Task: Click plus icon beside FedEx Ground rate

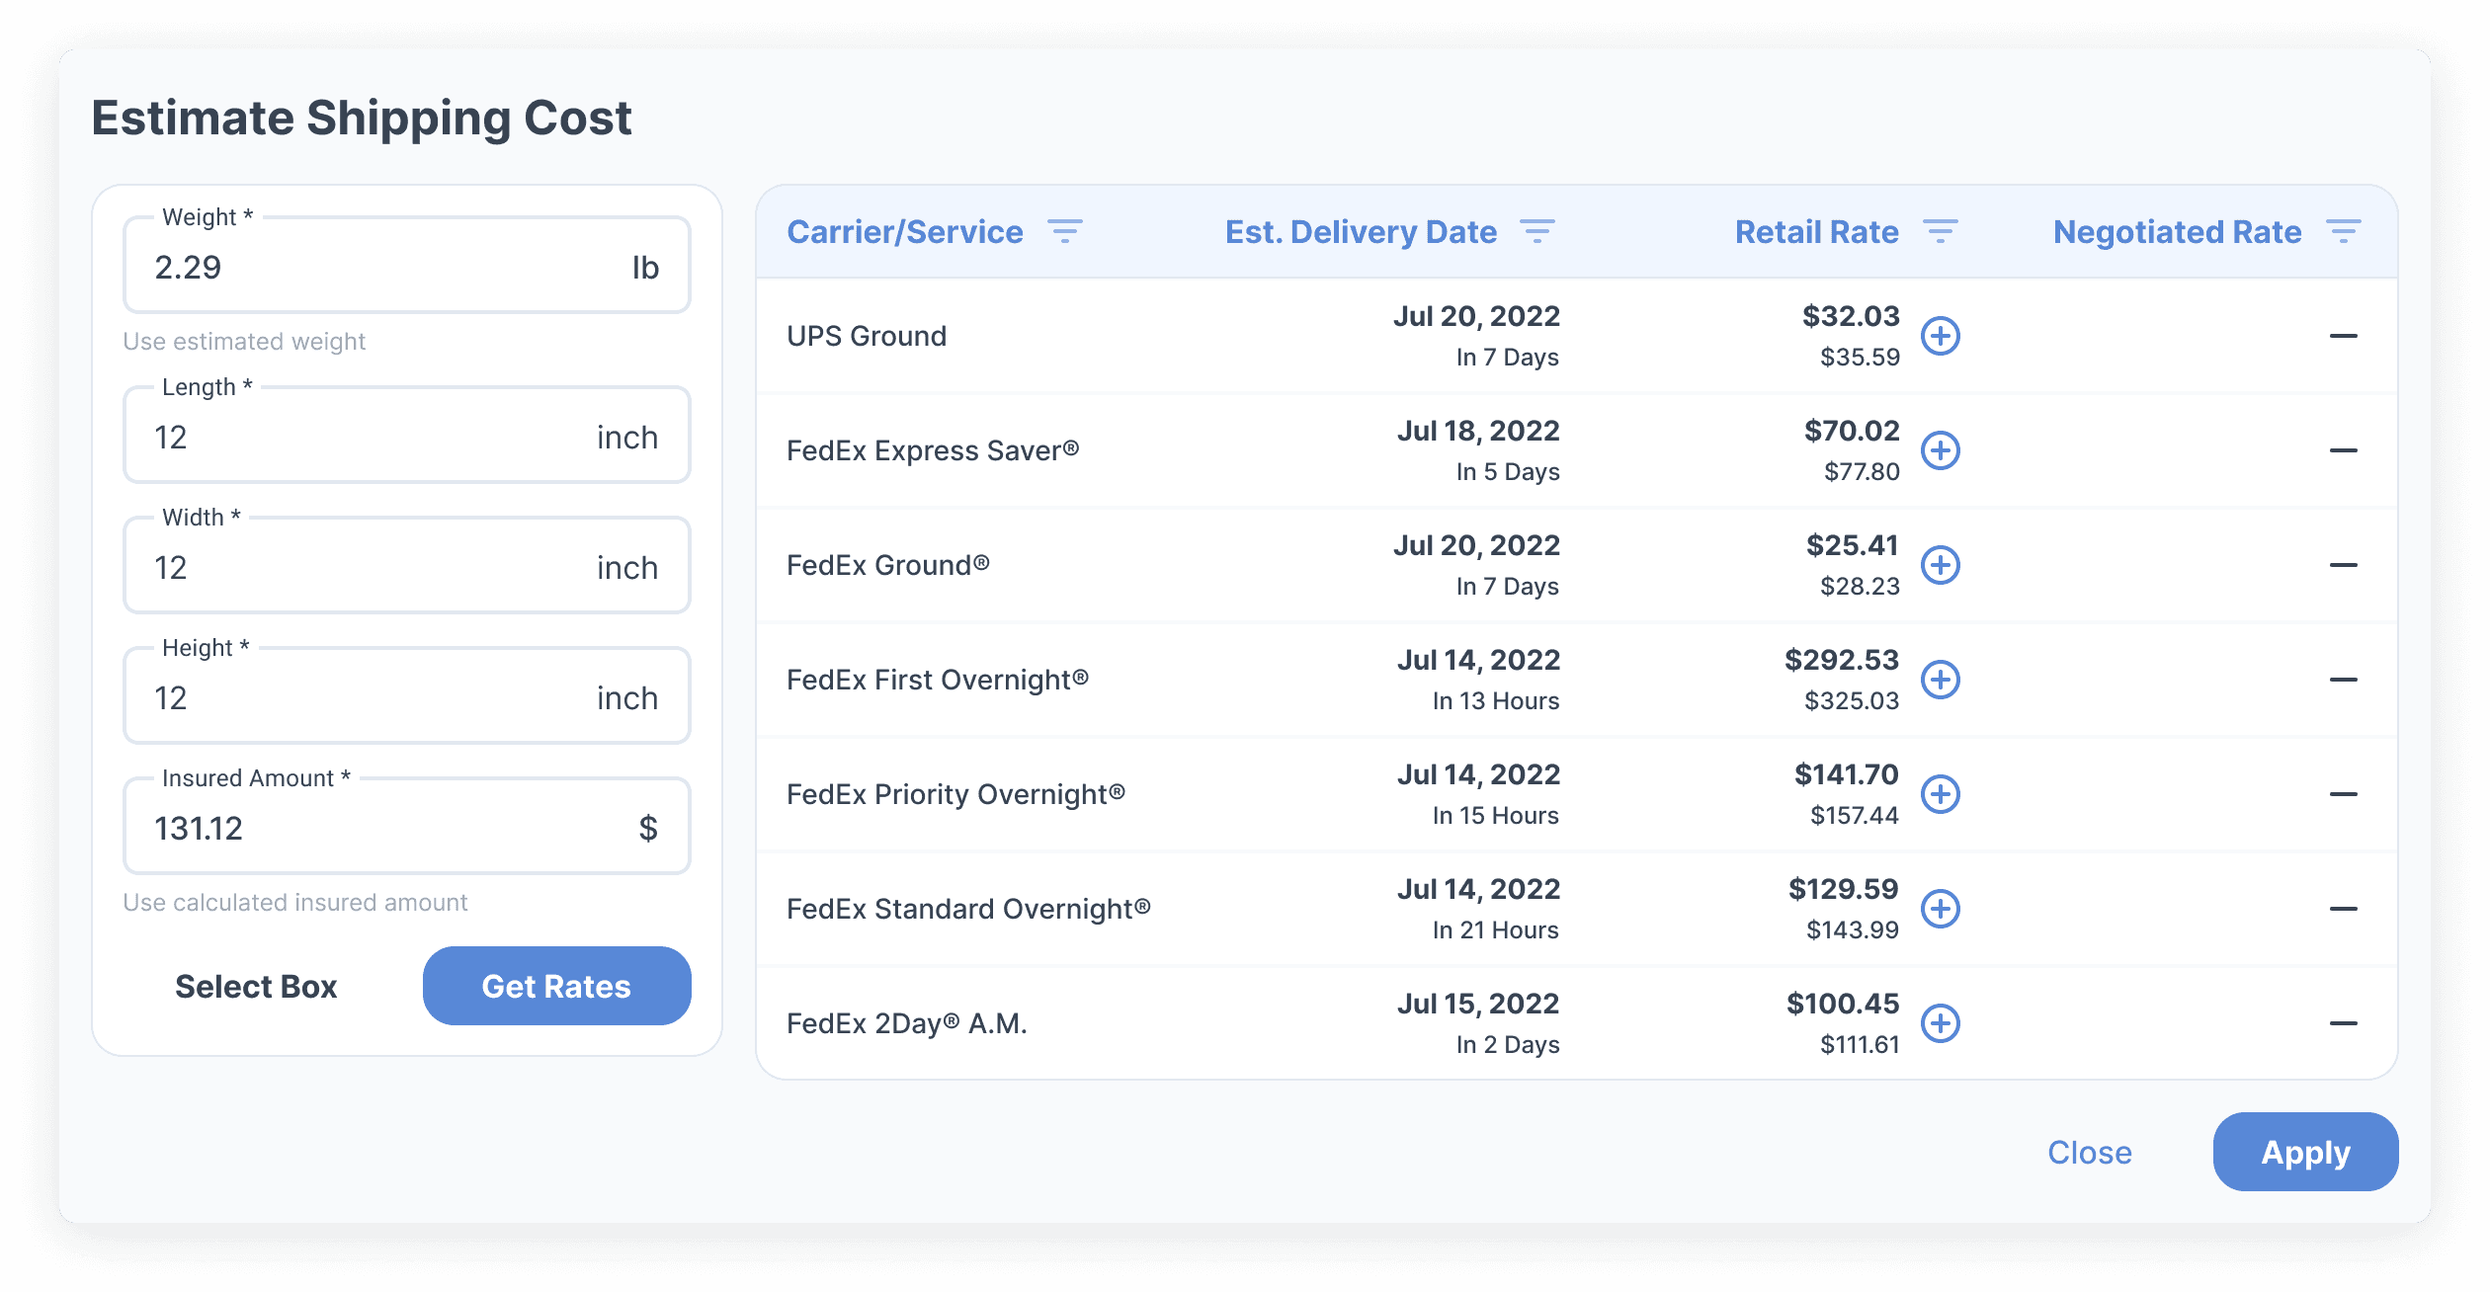Action: (x=1940, y=565)
